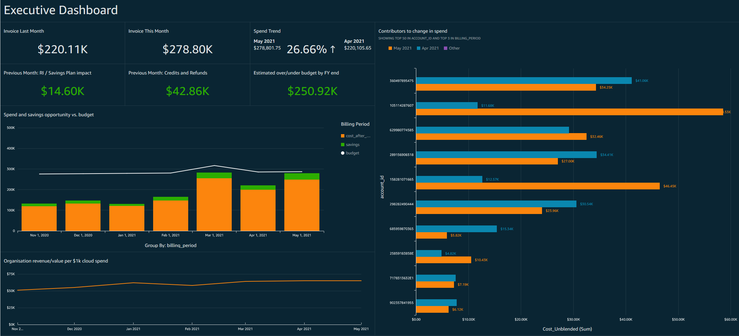The image size is (739, 336).
Task: Click the Other purple legend swatch
Action: point(445,48)
